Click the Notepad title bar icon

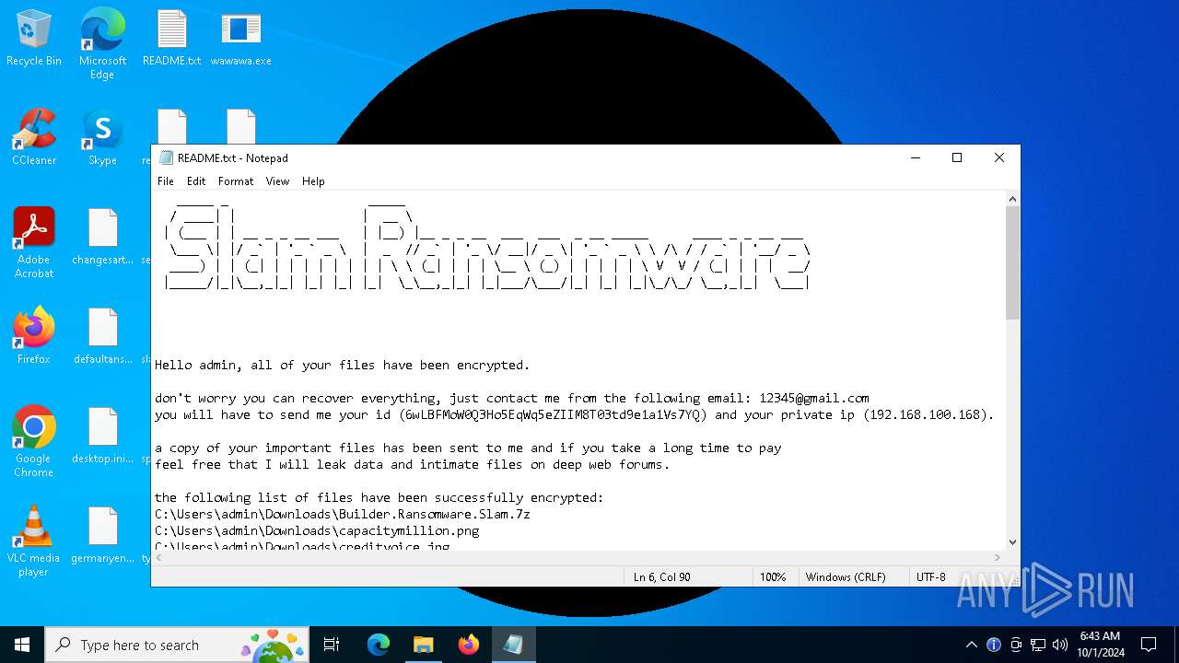point(166,157)
